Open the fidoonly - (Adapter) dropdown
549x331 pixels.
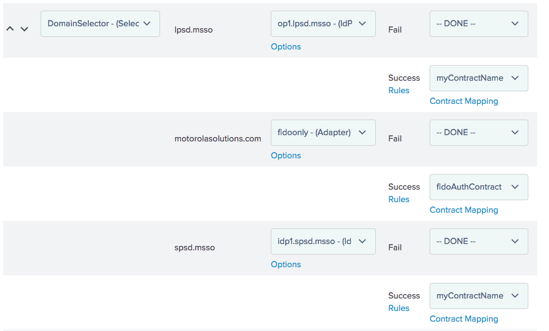(x=323, y=133)
